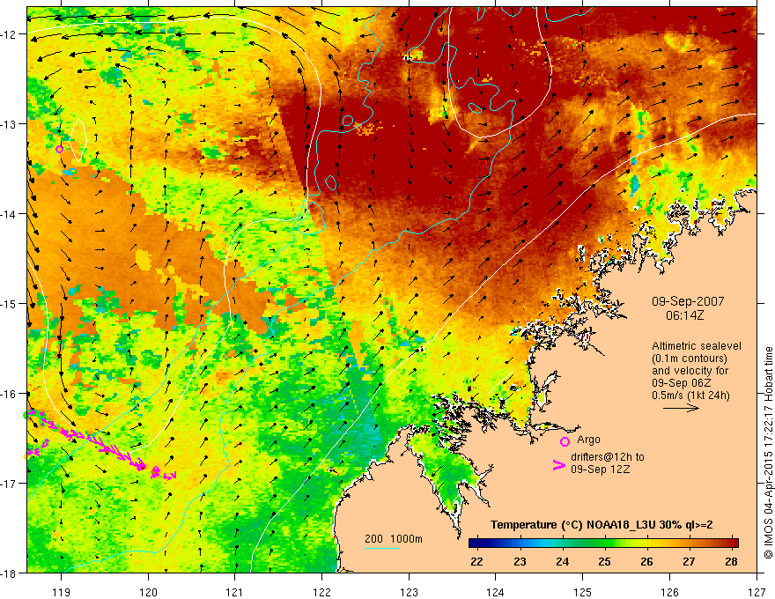Click the 'and velocity for' text line
Viewport: 775px width, 599px height.
(x=690, y=371)
